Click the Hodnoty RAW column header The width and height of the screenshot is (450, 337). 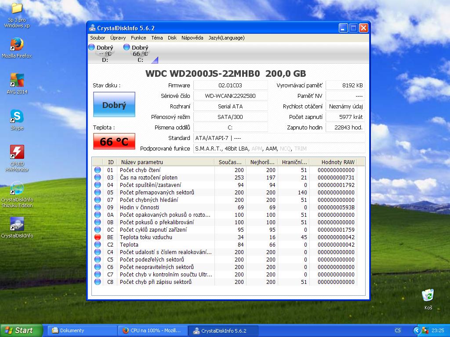pos(337,162)
